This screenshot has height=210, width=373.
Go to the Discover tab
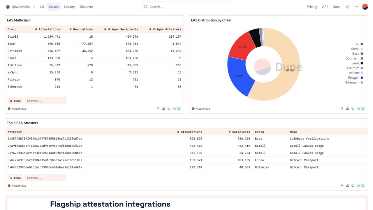87,7
